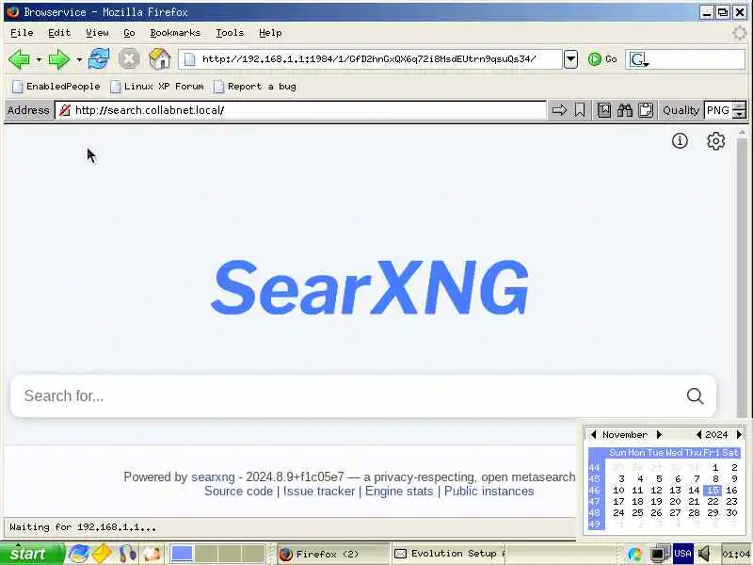Open the Browservice bookmarks book icon
Image resolution: width=753 pixels, height=565 pixels.
pyautogui.click(x=604, y=110)
